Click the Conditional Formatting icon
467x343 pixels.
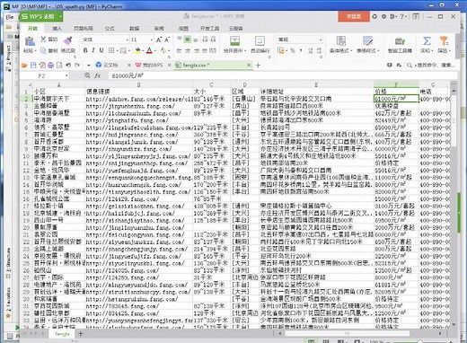point(340,41)
